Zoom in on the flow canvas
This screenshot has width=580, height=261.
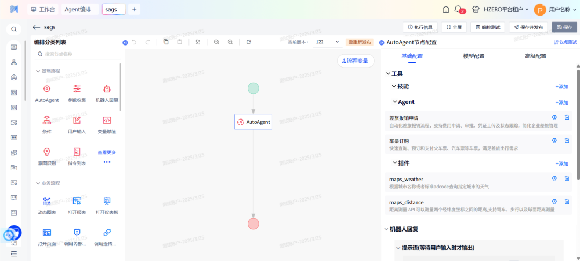[x=230, y=42]
